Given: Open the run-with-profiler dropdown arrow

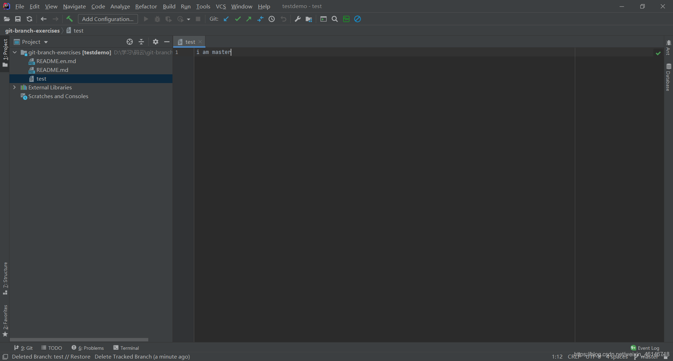Looking at the screenshot, I should tap(189, 19).
